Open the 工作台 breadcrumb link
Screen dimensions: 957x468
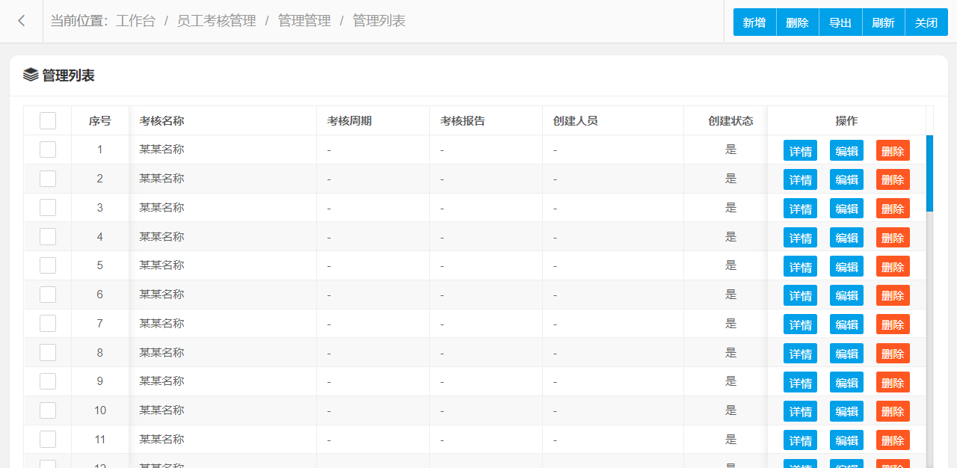(135, 21)
